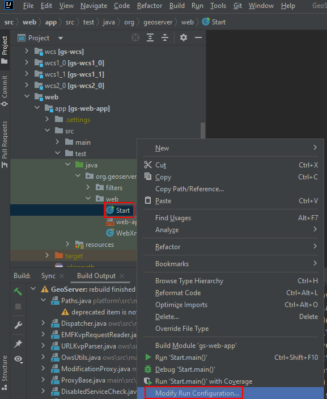Image resolution: width=327 pixels, height=399 pixels.
Task: Click the Expand All icon in Project toolbar
Action: click(x=150, y=37)
